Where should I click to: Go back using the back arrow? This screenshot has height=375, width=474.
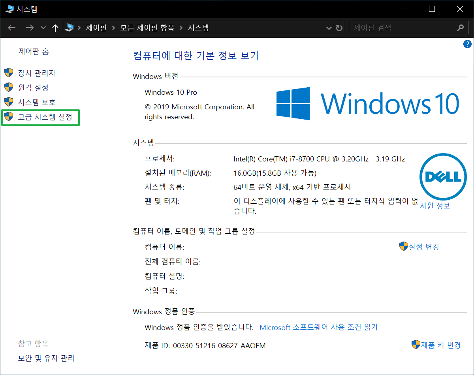click(12, 28)
